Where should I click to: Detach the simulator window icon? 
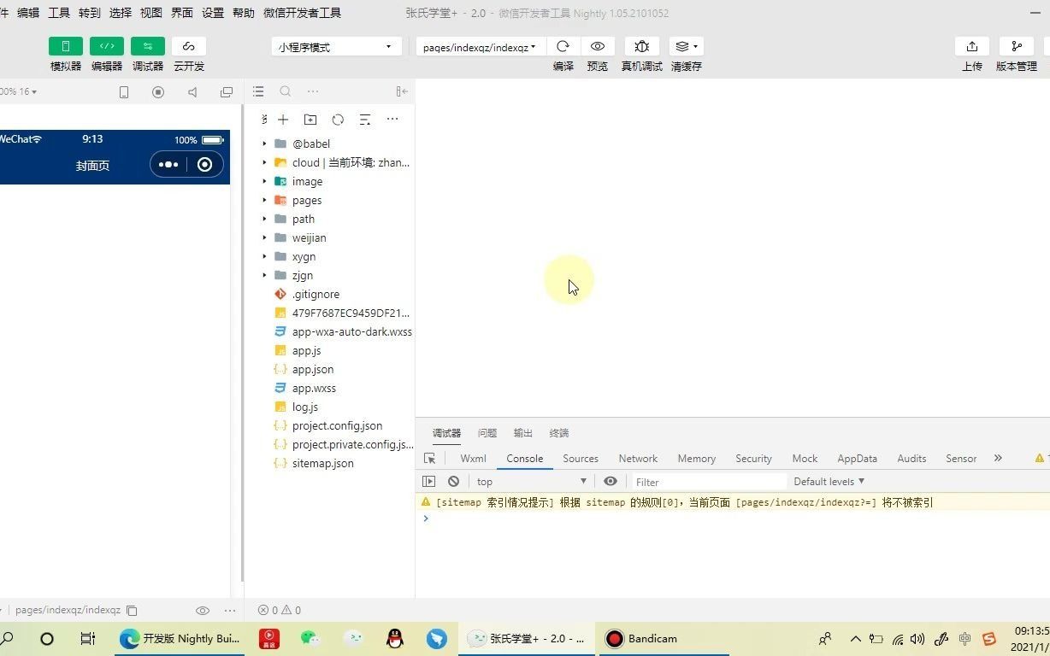[227, 92]
